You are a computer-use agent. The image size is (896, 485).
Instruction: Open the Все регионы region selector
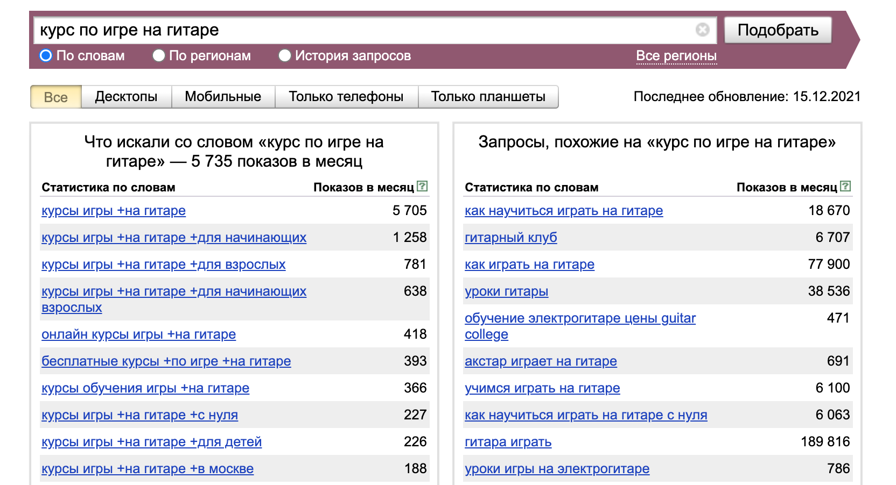click(676, 56)
